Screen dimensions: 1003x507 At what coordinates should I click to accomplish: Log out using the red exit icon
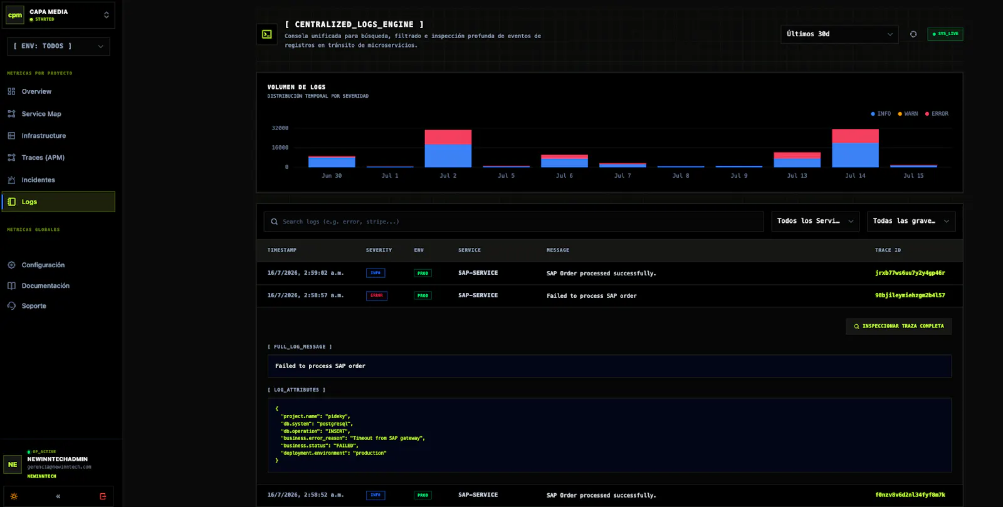tap(103, 496)
